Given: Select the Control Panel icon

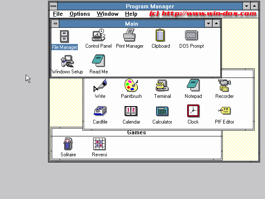Looking at the screenshot, I should pos(98,36).
